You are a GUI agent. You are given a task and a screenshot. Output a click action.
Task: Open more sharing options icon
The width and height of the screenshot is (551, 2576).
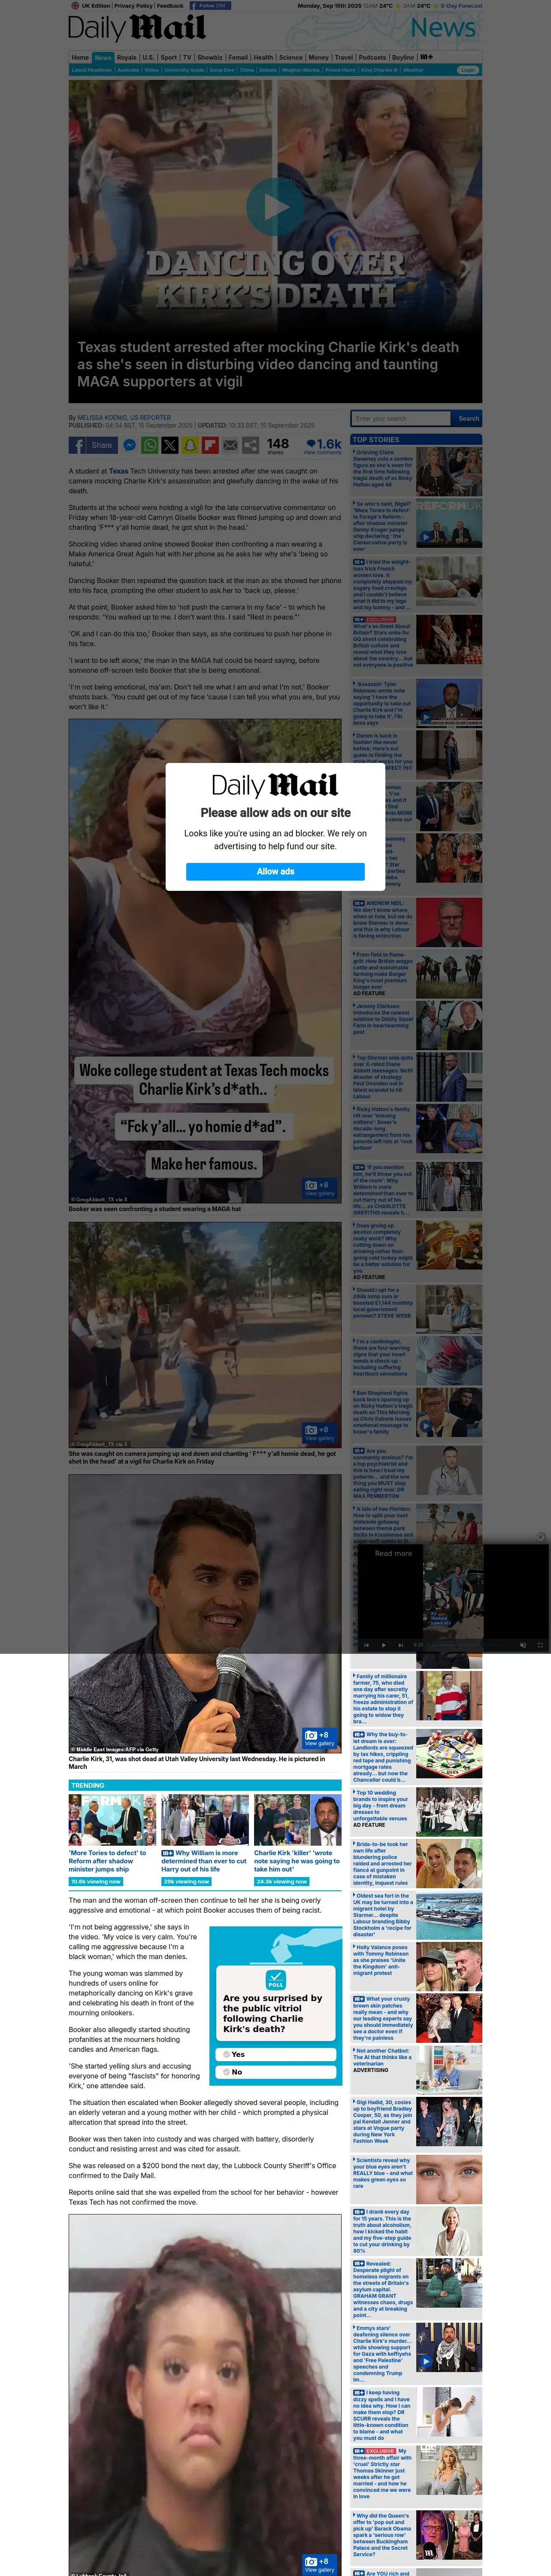pyautogui.click(x=251, y=445)
